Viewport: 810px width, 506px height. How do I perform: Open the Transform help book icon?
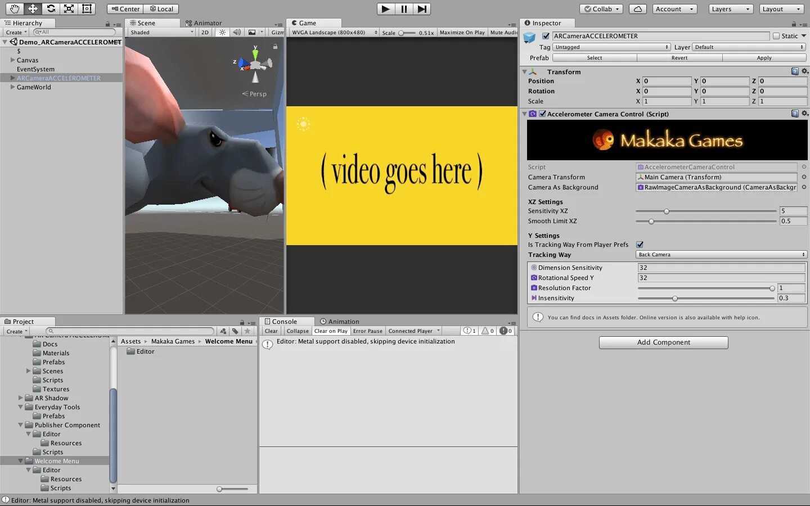tap(795, 71)
